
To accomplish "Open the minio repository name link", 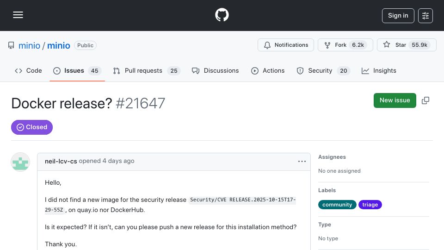I will coord(59,45).
